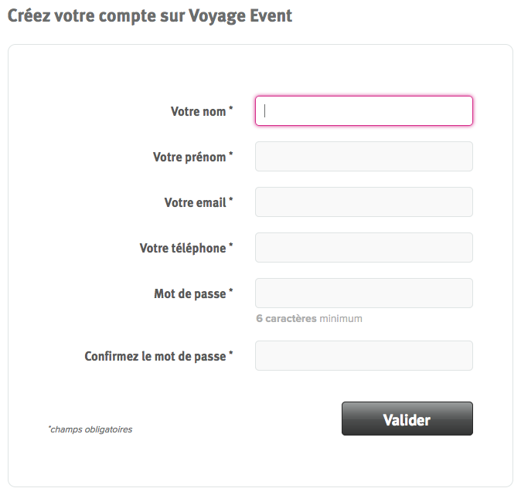Click the Créez votre compte heading
Image resolution: width=521 pixels, height=495 pixels.
point(150,15)
